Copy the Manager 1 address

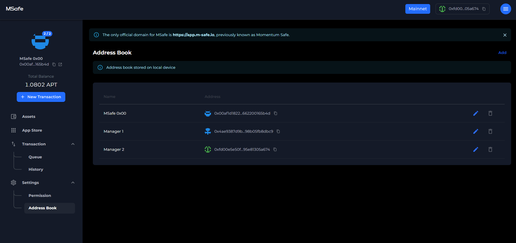[x=278, y=131]
